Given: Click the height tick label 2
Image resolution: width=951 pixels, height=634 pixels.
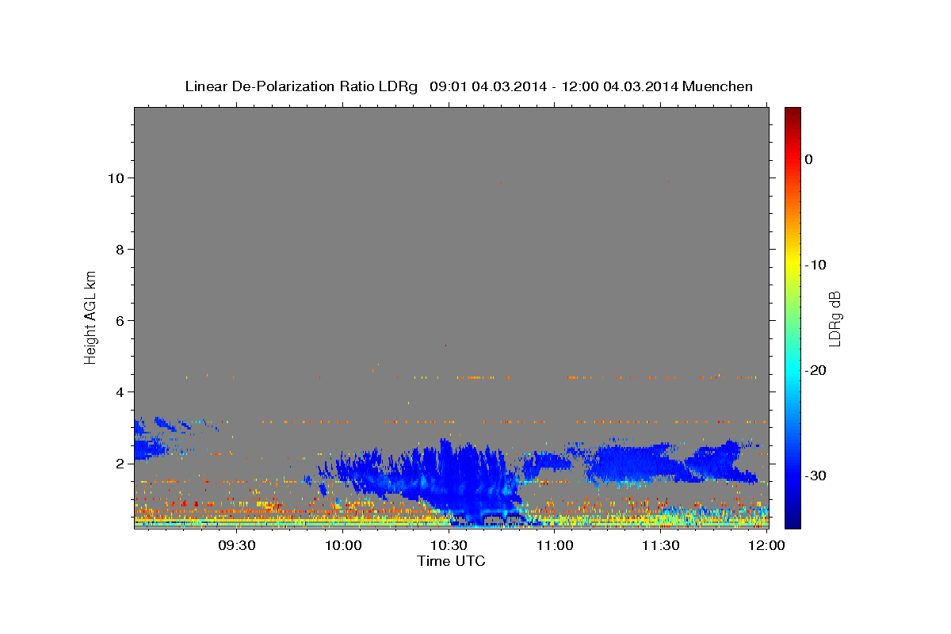Looking at the screenshot, I should click(x=120, y=464).
